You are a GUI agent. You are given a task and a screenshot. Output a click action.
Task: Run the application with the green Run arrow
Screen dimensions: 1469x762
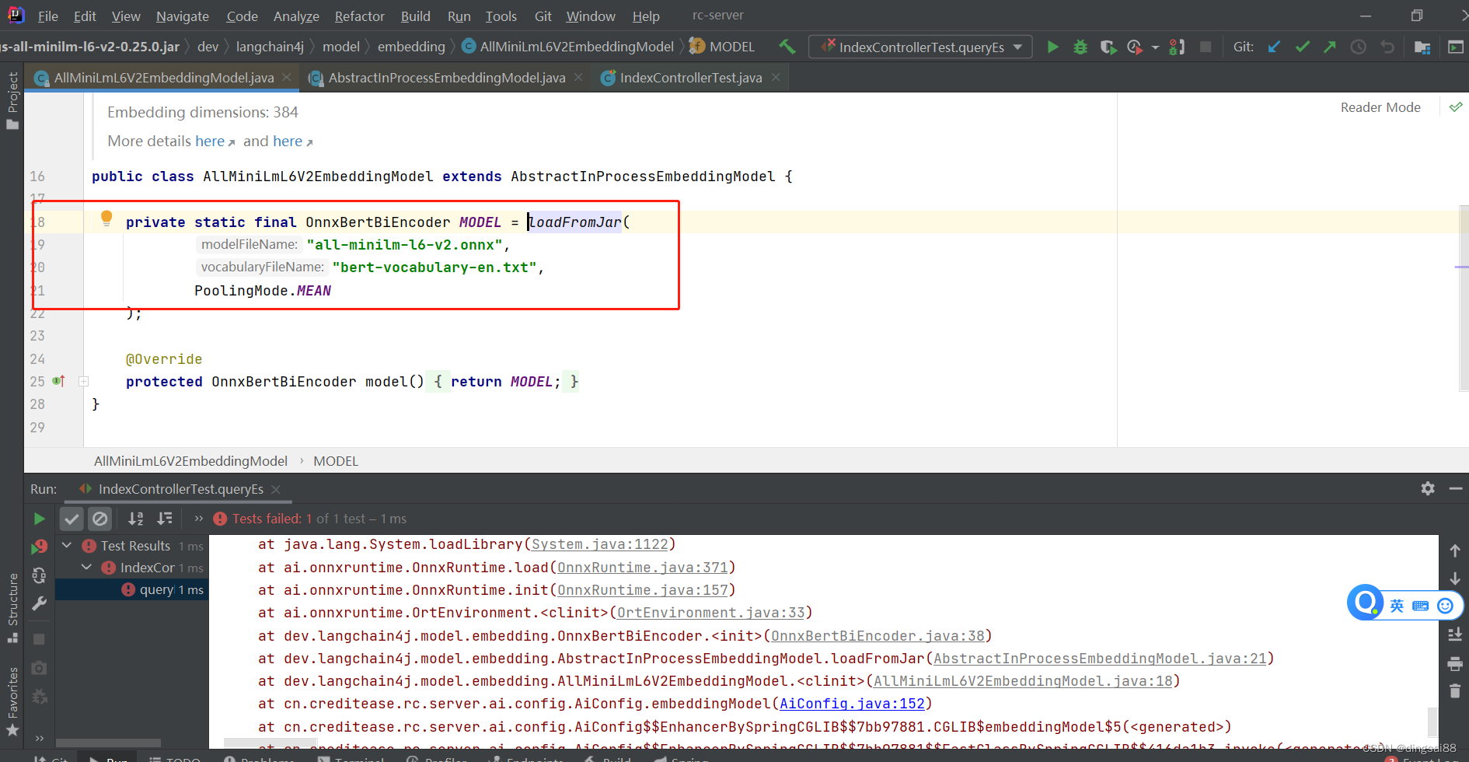(1053, 47)
